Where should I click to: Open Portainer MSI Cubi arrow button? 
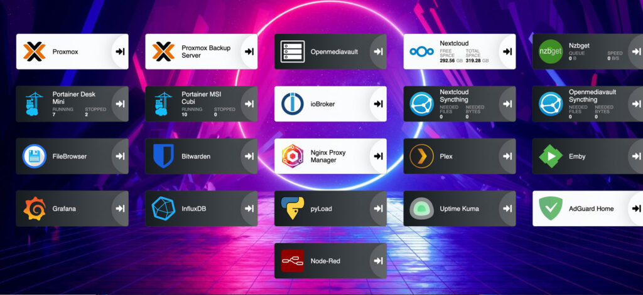coord(249,104)
